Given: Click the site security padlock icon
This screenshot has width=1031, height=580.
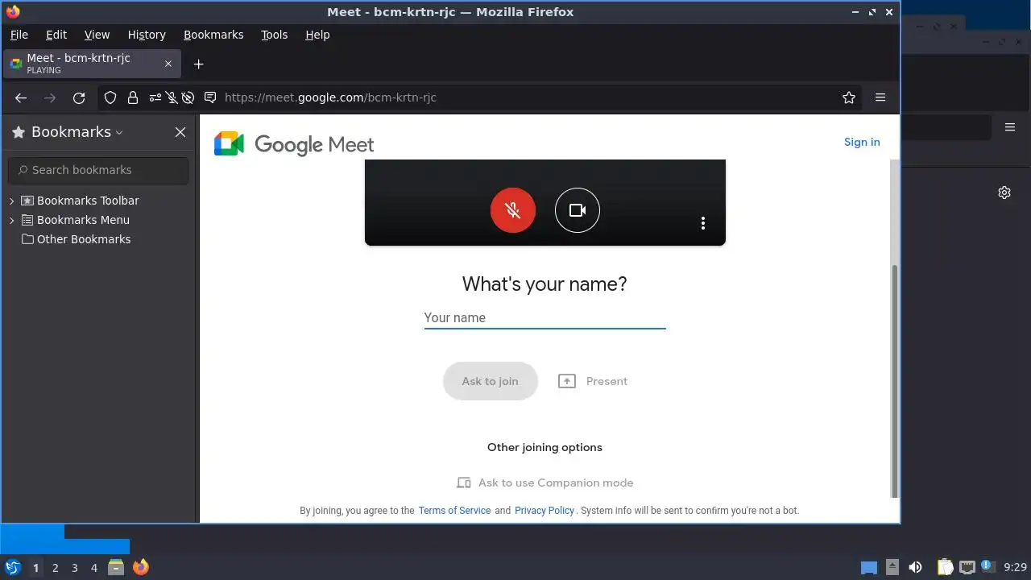Looking at the screenshot, I should click(133, 97).
